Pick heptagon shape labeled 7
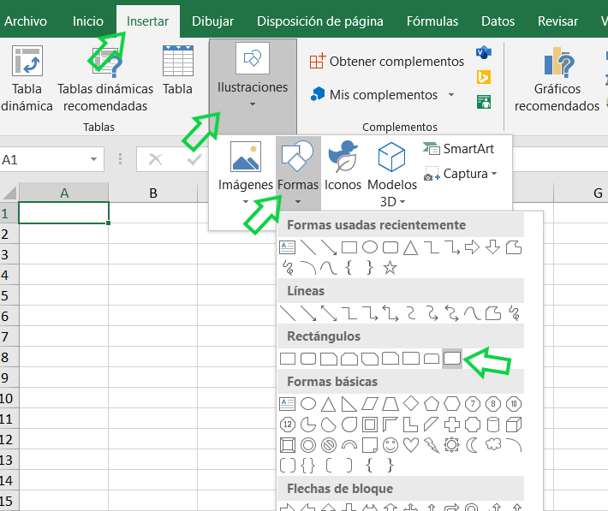 click(x=473, y=404)
